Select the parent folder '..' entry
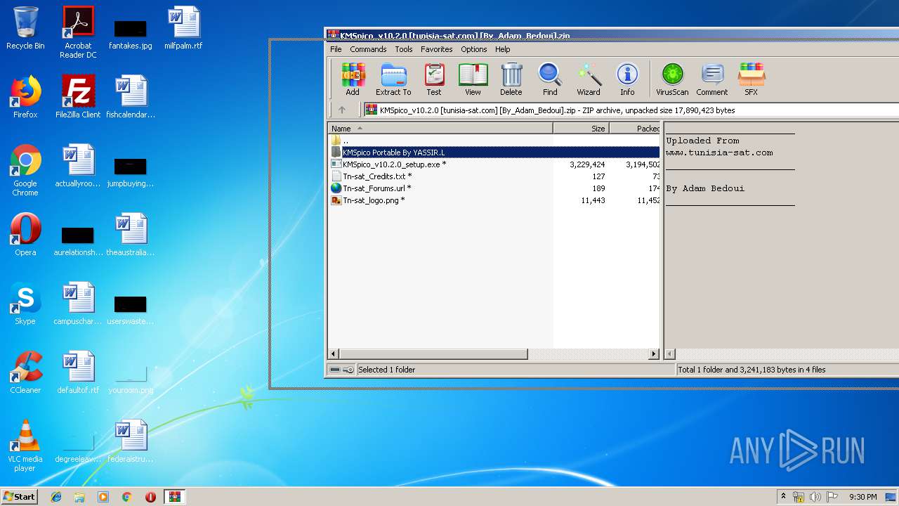Viewport: 899px width, 506px height. coord(494,141)
